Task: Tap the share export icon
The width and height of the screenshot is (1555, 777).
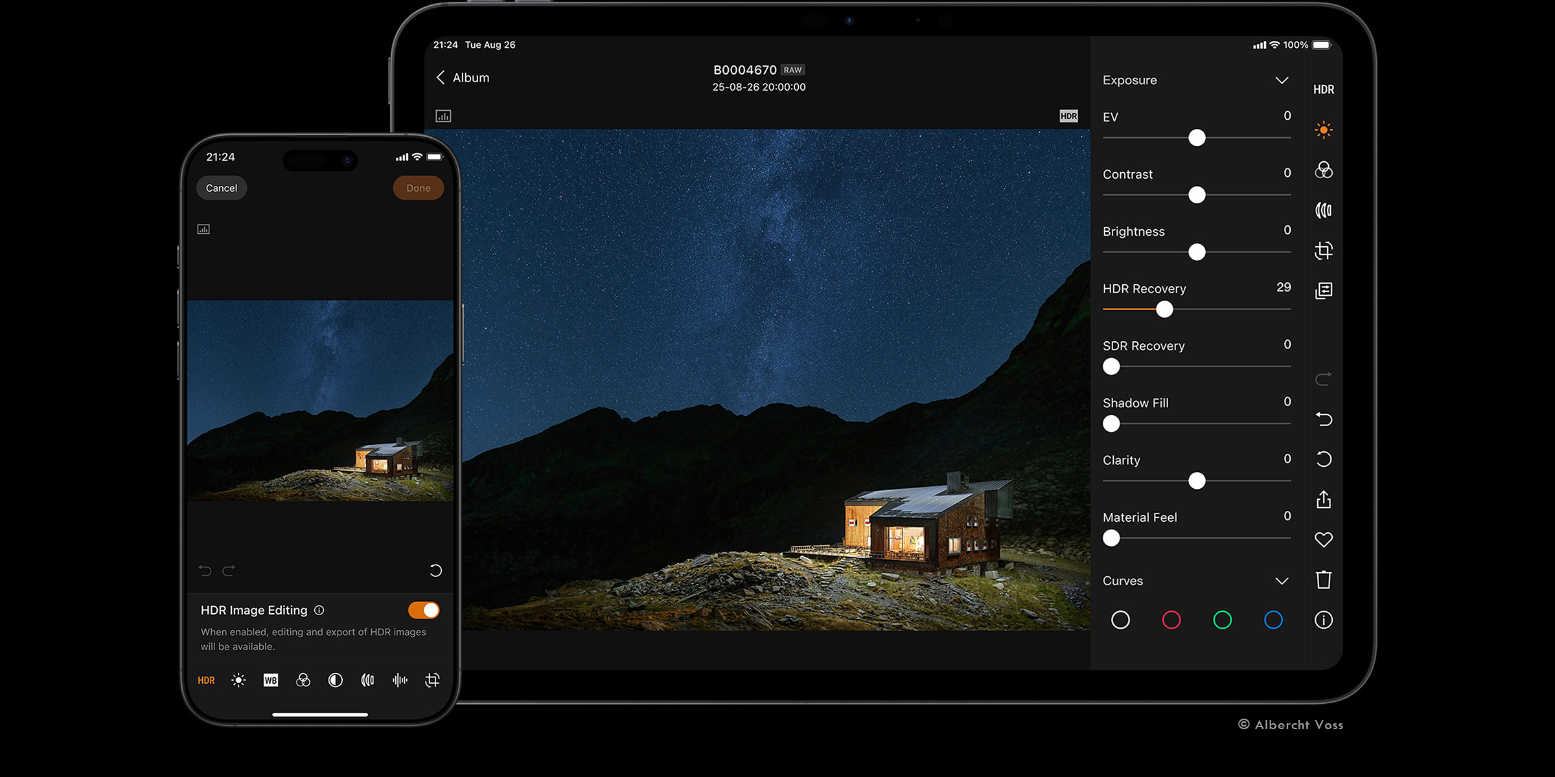Action: (x=1323, y=499)
